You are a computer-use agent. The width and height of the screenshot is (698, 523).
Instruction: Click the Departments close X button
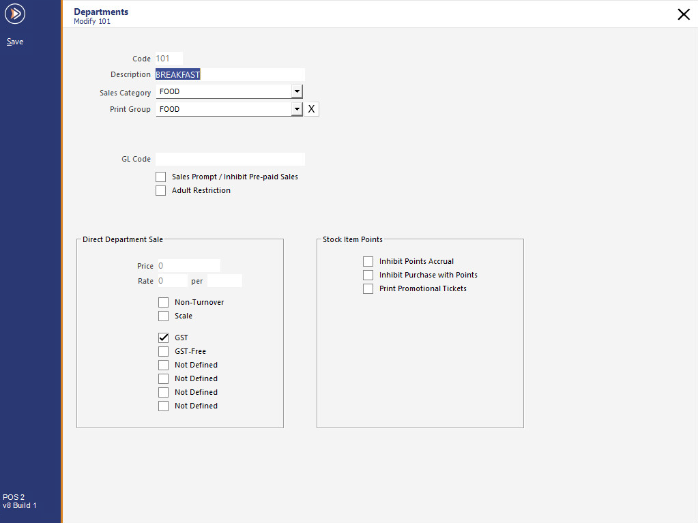(683, 14)
